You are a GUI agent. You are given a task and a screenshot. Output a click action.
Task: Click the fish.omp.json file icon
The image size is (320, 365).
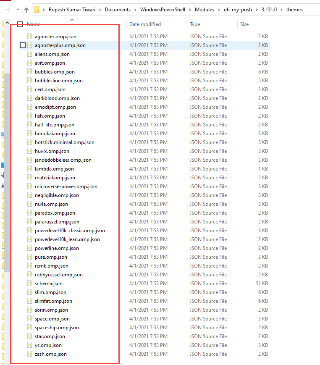click(x=29, y=116)
